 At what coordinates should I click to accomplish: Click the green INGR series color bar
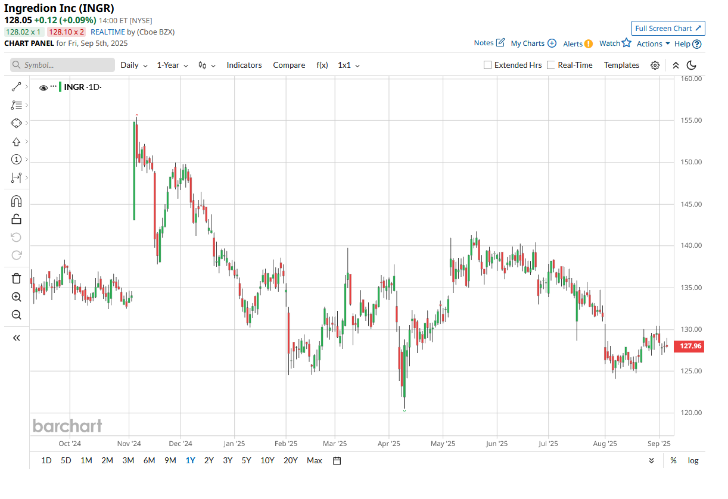(60, 87)
